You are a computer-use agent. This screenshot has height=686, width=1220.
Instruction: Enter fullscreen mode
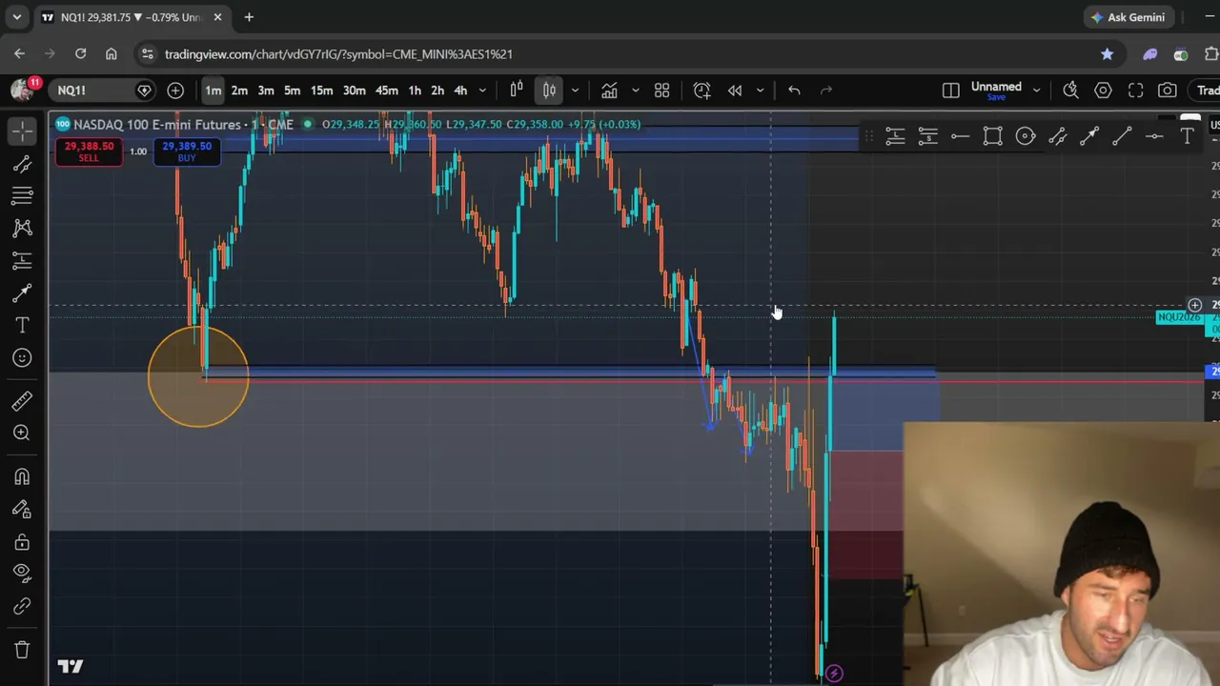(x=1135, y=91)
